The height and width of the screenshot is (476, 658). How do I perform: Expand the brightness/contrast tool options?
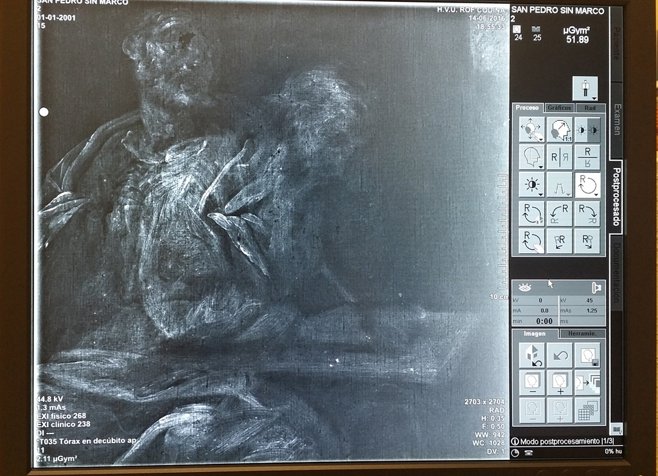[x=540, y=193]
